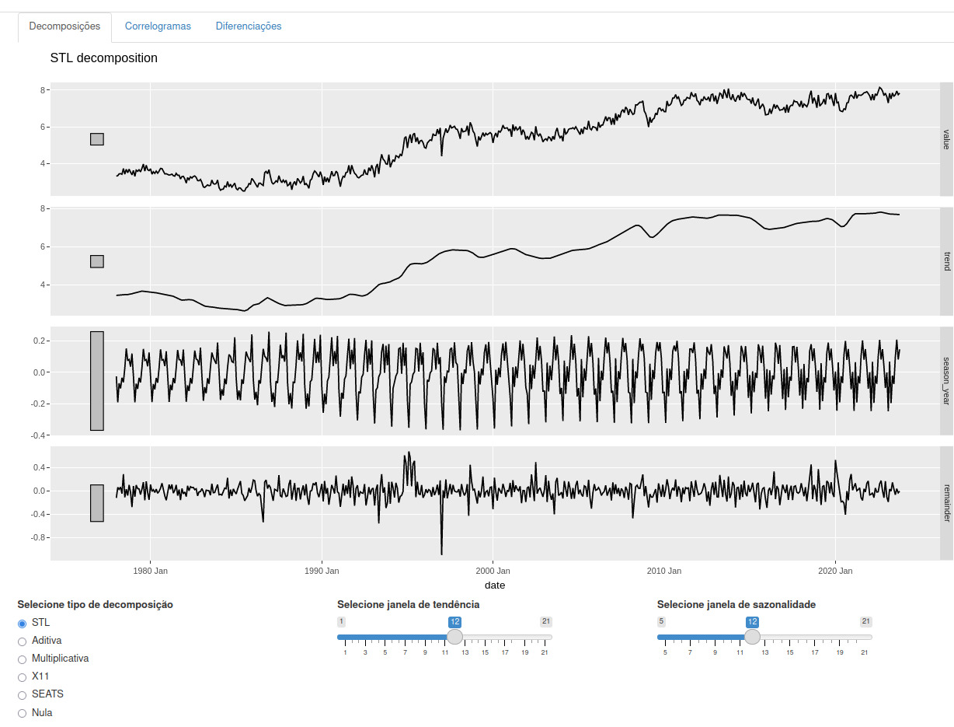Click the 'trend' panel strip label

(x=946, y=261)
